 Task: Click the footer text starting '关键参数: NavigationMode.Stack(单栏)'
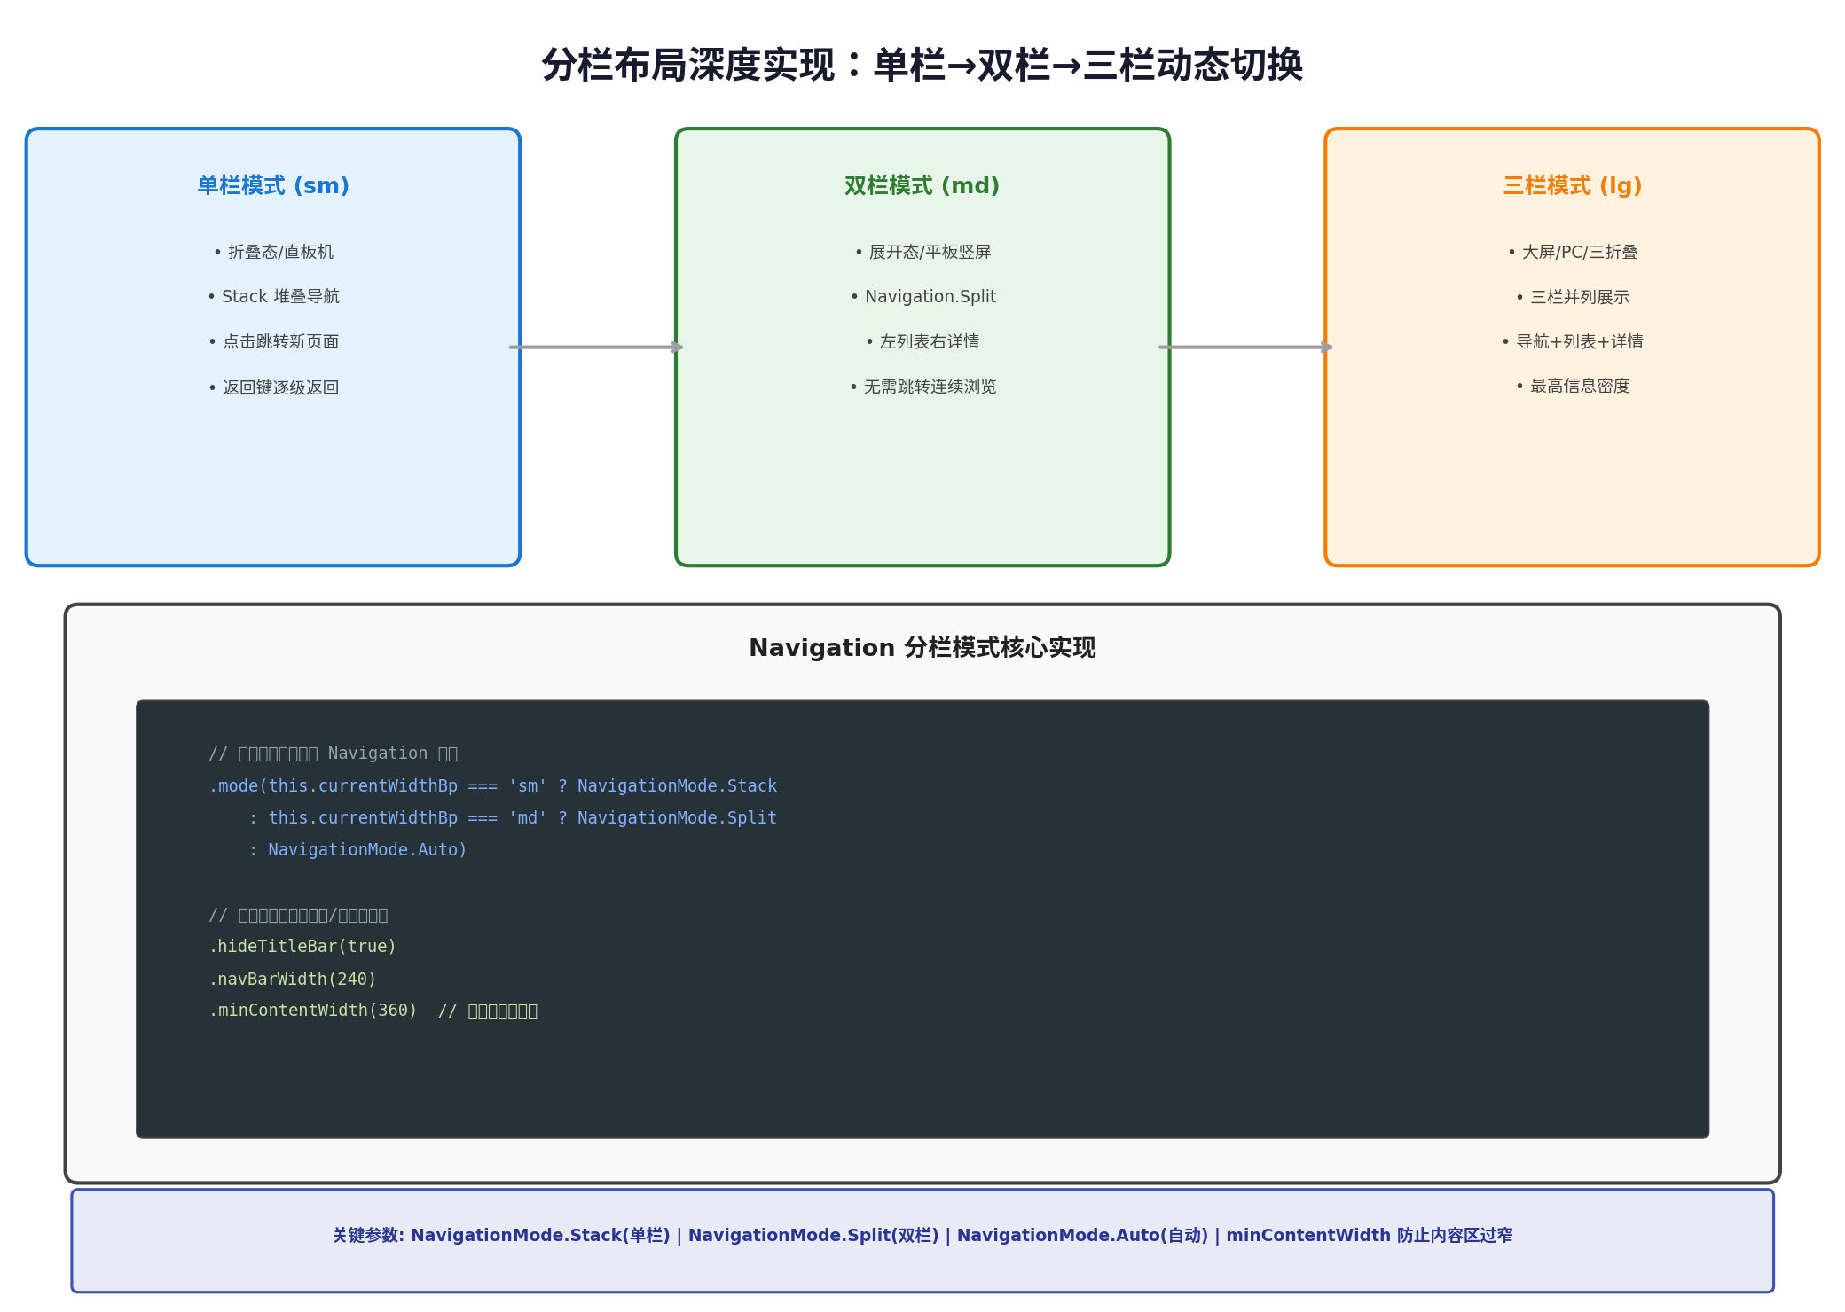922,1235
